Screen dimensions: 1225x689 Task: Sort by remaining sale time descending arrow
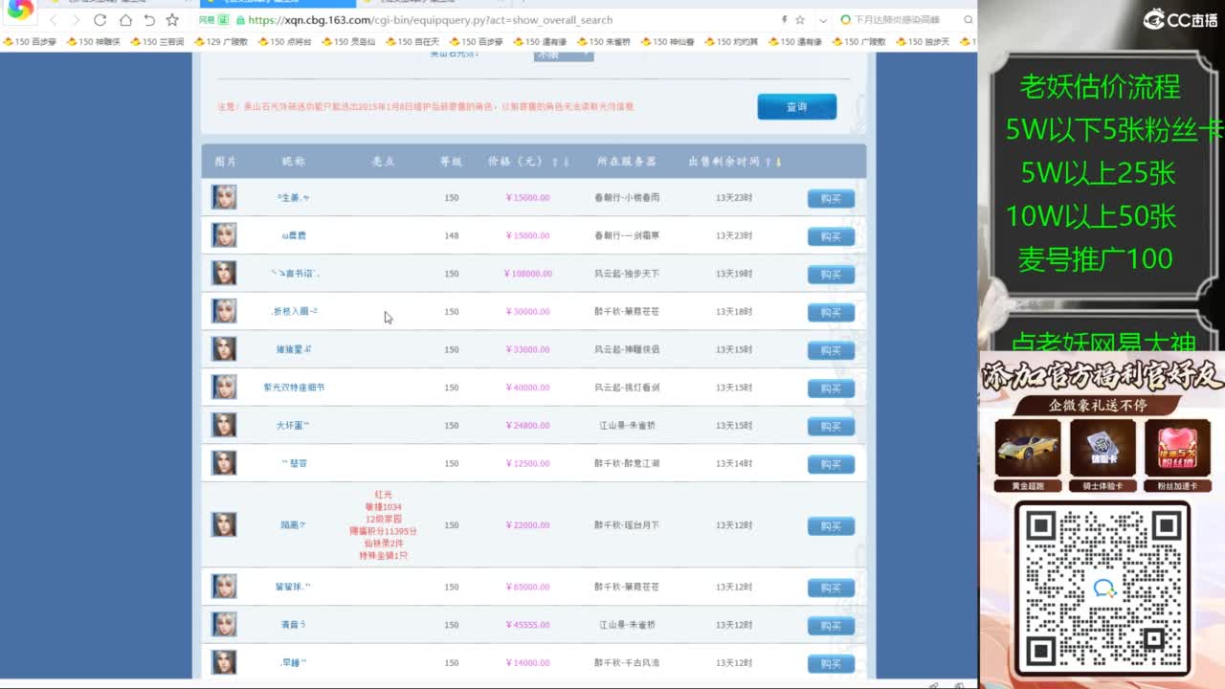tap(778, 163)
